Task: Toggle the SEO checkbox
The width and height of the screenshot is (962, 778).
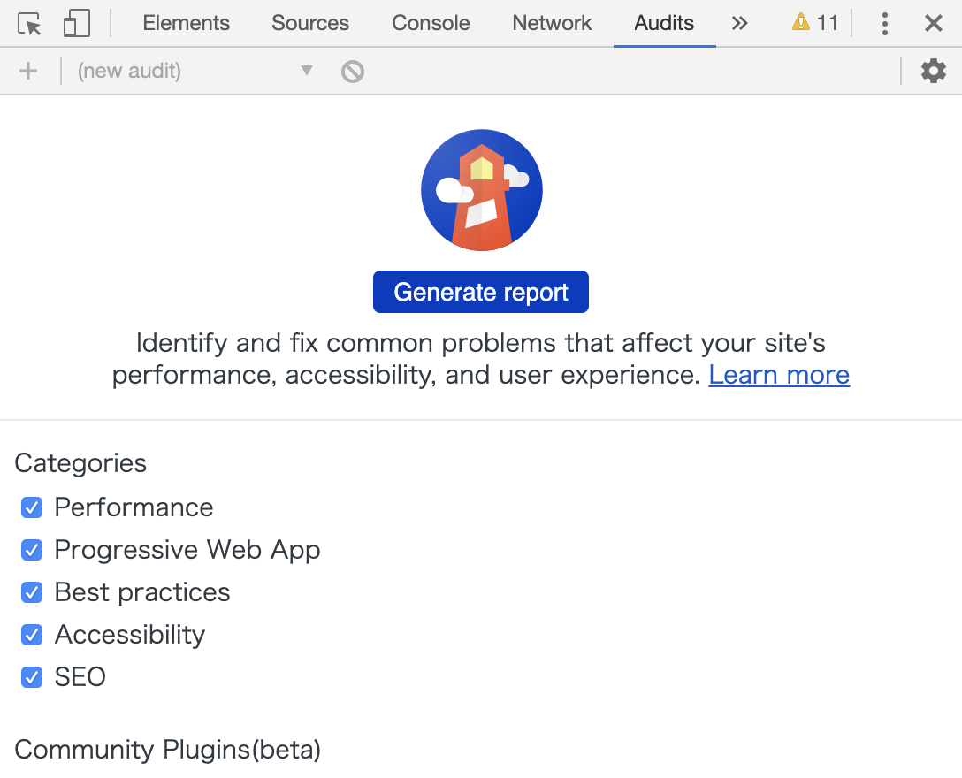Action: click(x=32, y=677)
